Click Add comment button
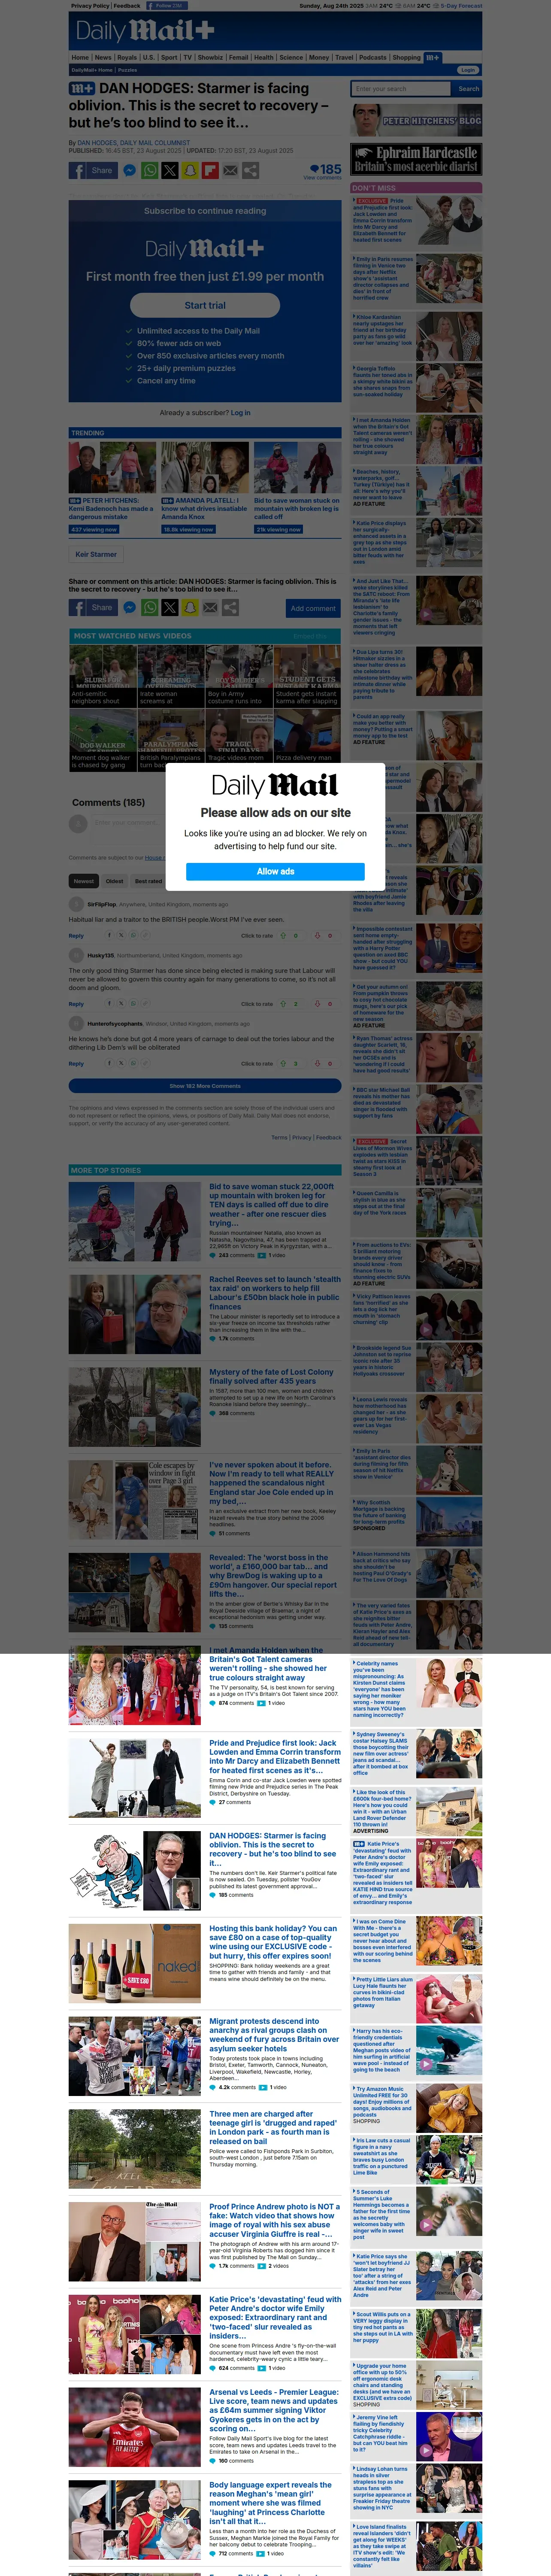 coord(313,607)
